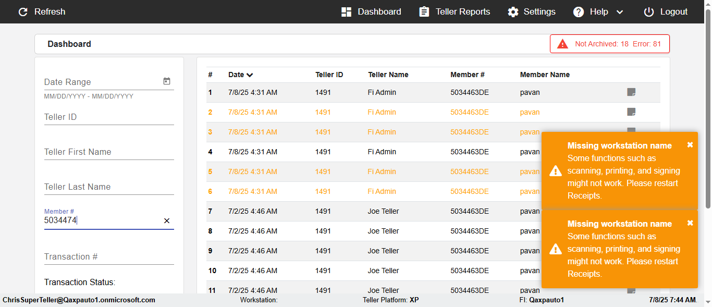The height and width of the screenshot is (307, 712).
Task: Select row 7 Joe Teller transaction
Action: pos(383,211)
